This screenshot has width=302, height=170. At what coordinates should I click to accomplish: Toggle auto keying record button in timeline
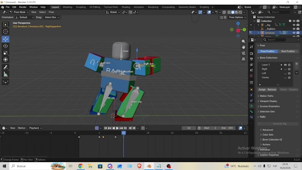[97, 128]
